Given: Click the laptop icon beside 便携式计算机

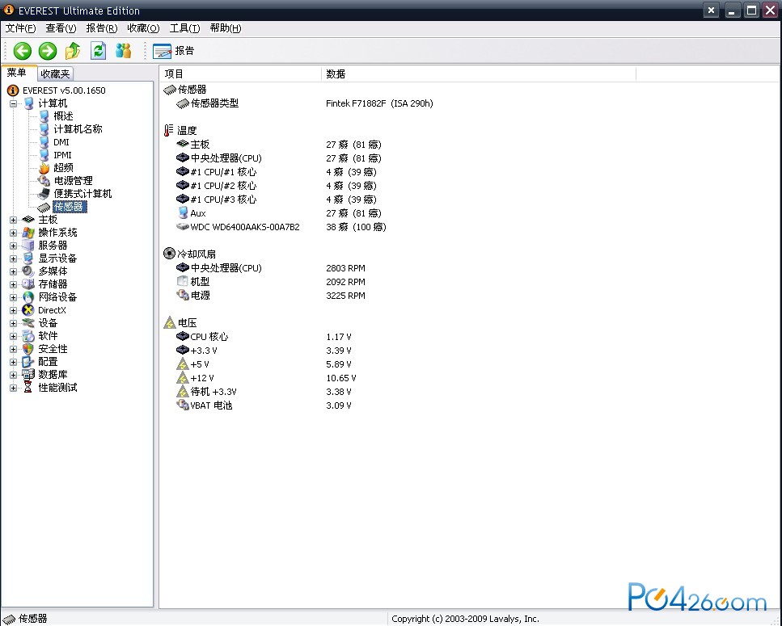Looking at the screenshot, I should point(44,194).
